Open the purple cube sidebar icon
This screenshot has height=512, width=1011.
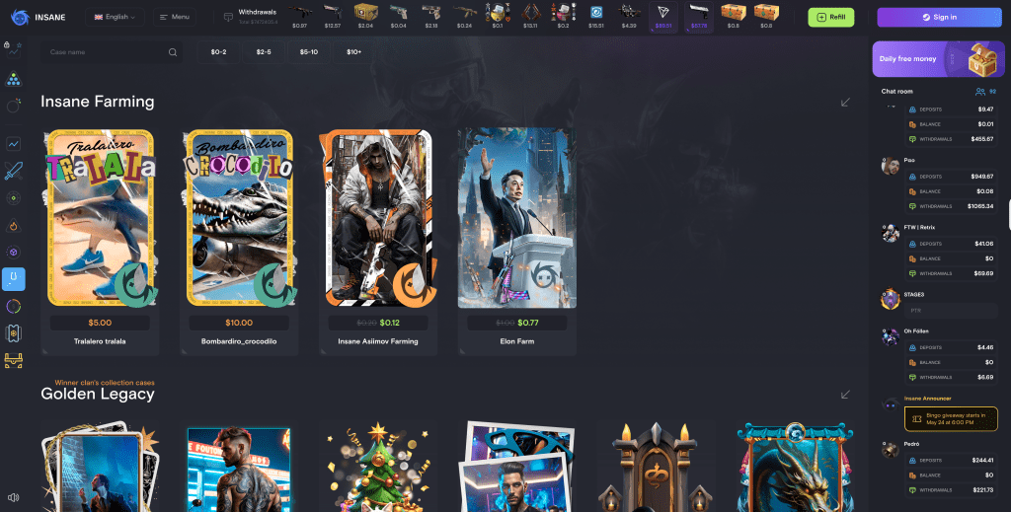coord(13,252)
